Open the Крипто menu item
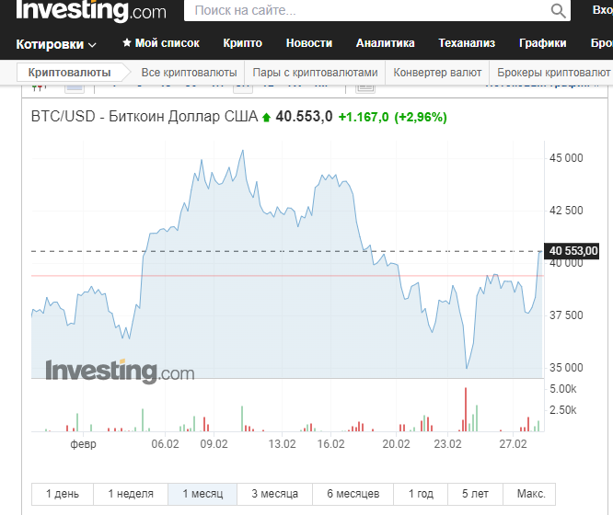Screen dimensions: 613x515 coord(242,43)
